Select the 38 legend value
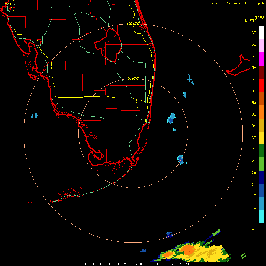266x266 pixels. pos(254,114)
